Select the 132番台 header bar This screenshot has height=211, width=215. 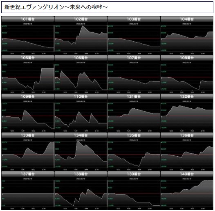pyautogui.click(x=187, y=97)
